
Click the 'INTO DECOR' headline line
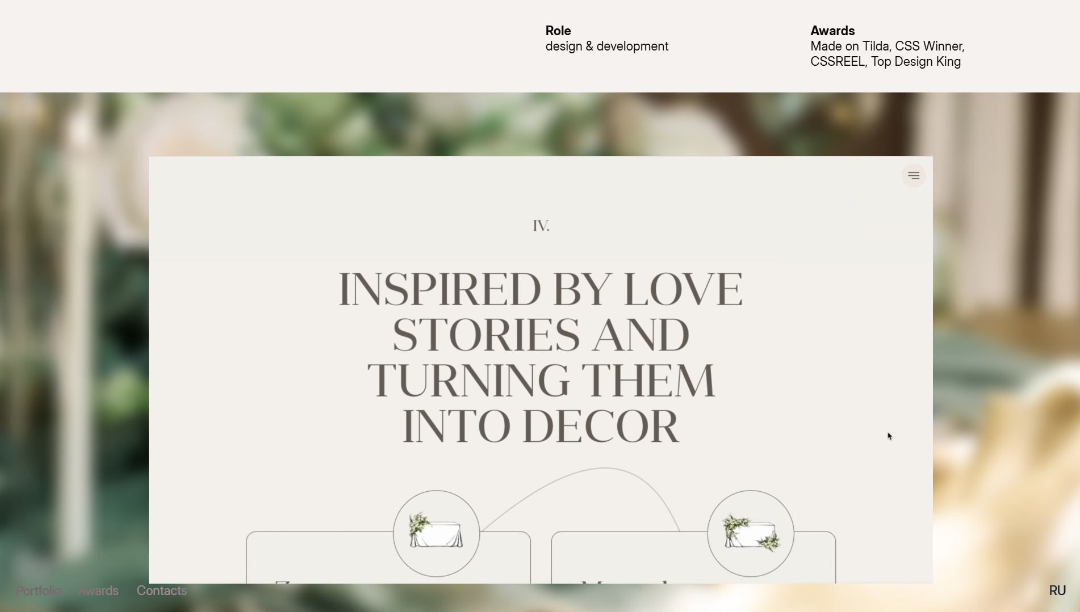pyautogui.click(x=541, y=426)
